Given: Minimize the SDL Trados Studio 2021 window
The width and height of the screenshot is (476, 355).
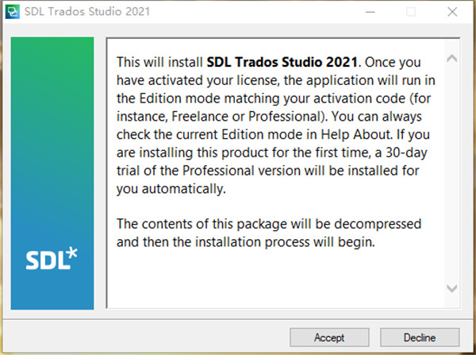Looking at the screenshot, I should 369,13.
